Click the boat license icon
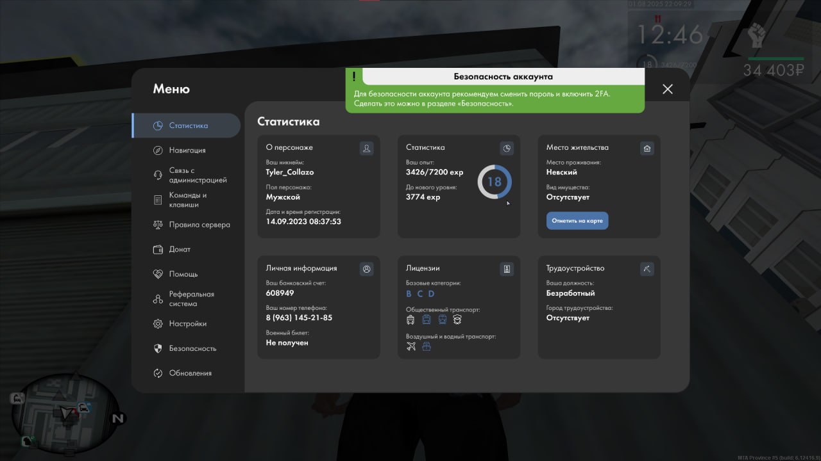 427,346
